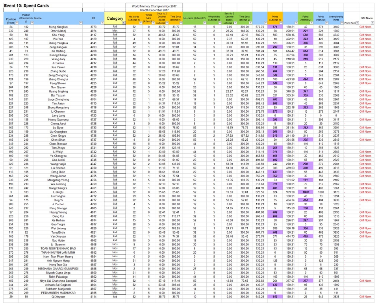Screen dimensions: 378x303
Task: Select the name cell 'Kuang Chenyi'
Action: coord(58,55)
